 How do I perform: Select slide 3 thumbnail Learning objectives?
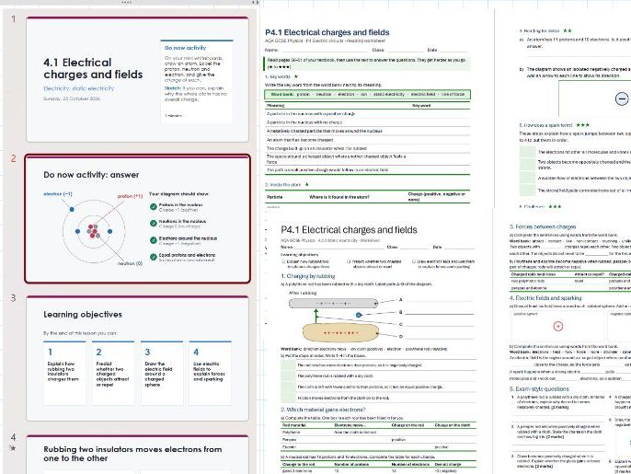coord(138,358)
